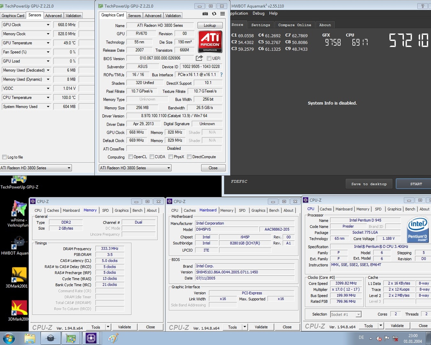Expand the Memory Clock sensor dropdown
The width and height of the screenshot is (431, 345).
pyautogui.click(x=48, y=34)
